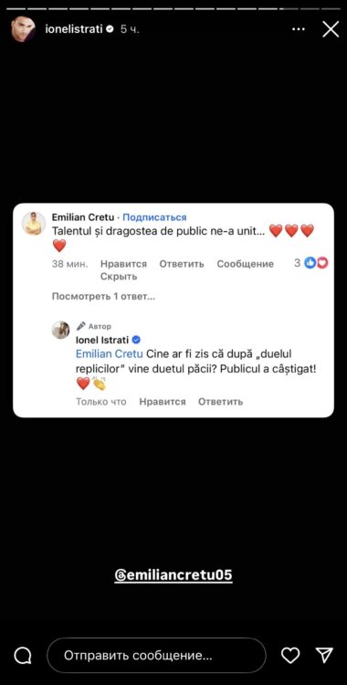This screenshot has width=347, height=685.
Task: Click 'Нравится' under Emilian Cretu's comment
Action: (x=123, y=264)
